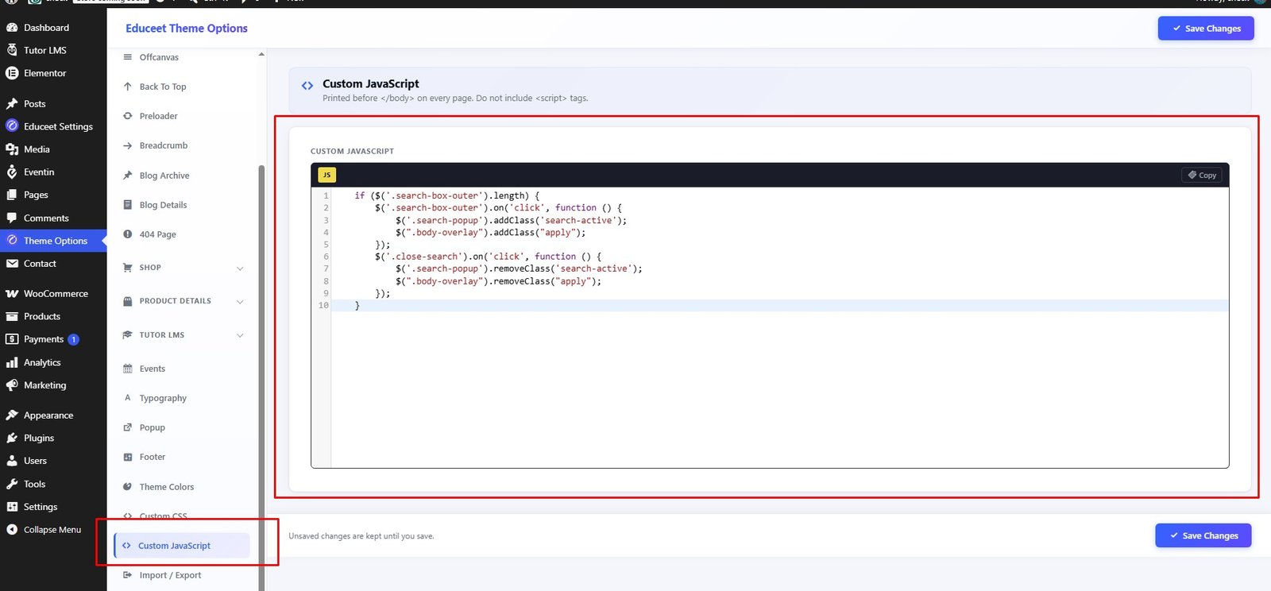The height and width of the screenshot is (591, 1271).
Task: Click the Tools wrench icon
Action: pos(12,484)
